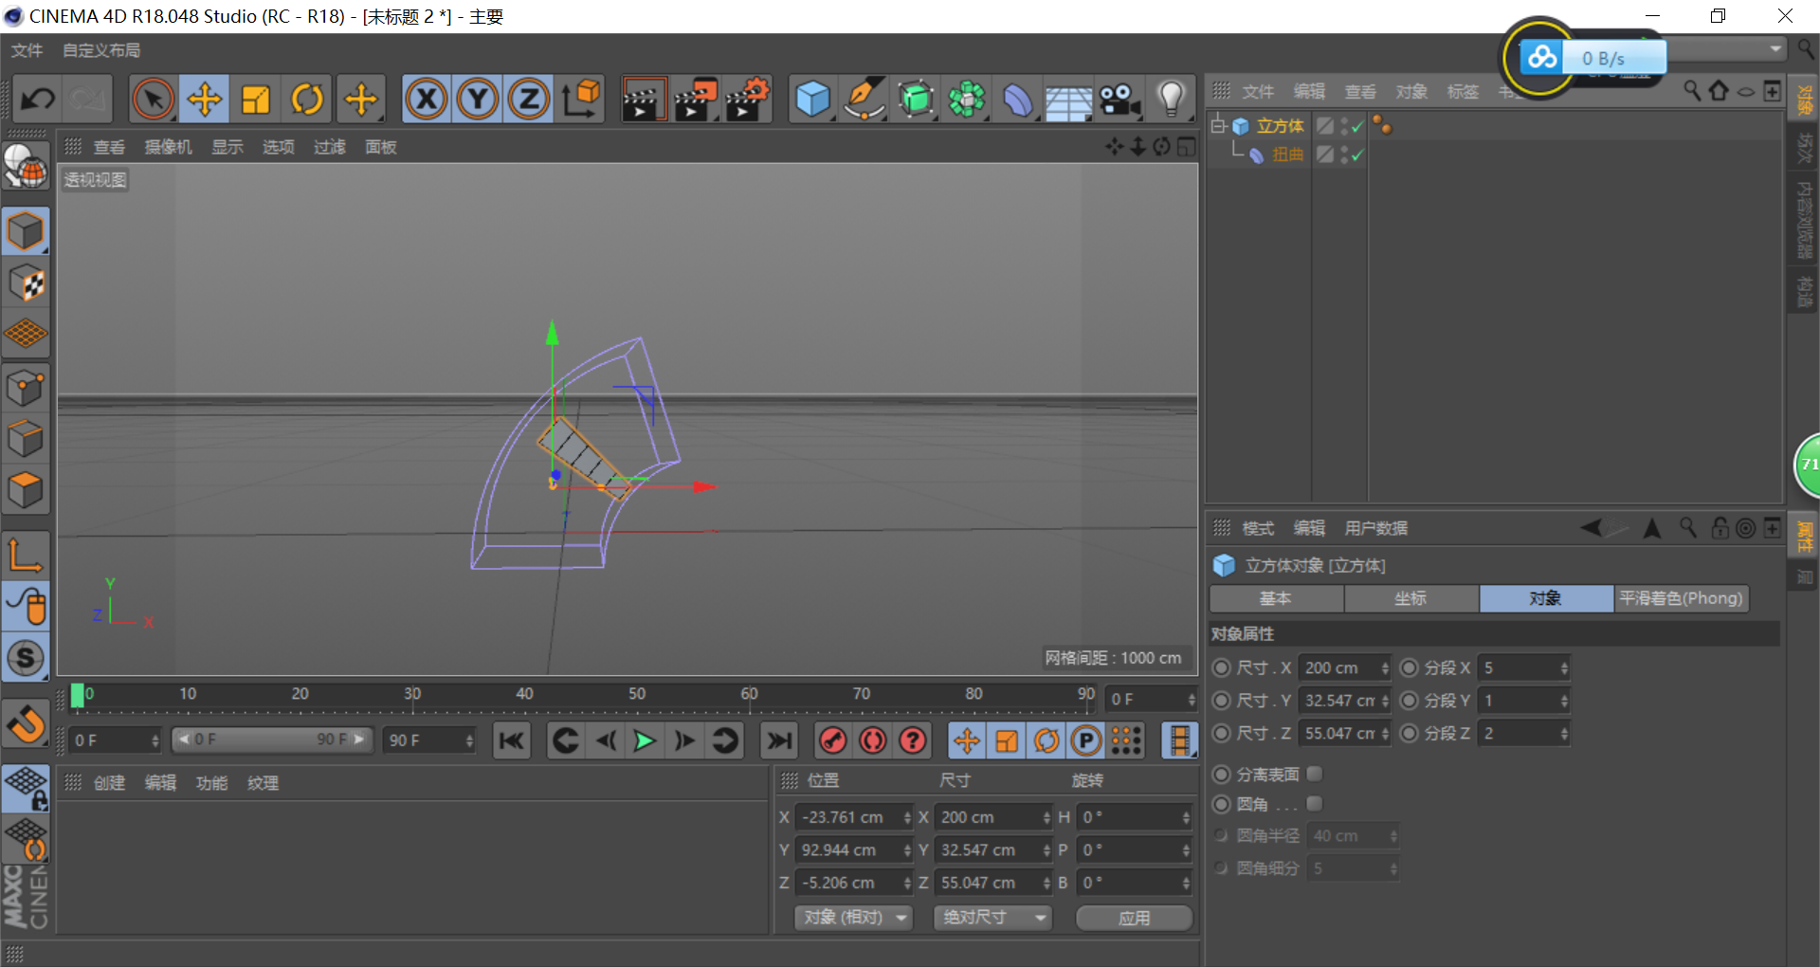Open the 文件 main menu

(27, 50)
